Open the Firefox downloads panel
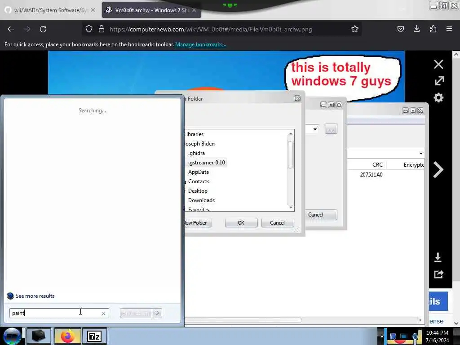Image resolution: width=460 pixels, height=345 pixels. [x=416, y=29]
